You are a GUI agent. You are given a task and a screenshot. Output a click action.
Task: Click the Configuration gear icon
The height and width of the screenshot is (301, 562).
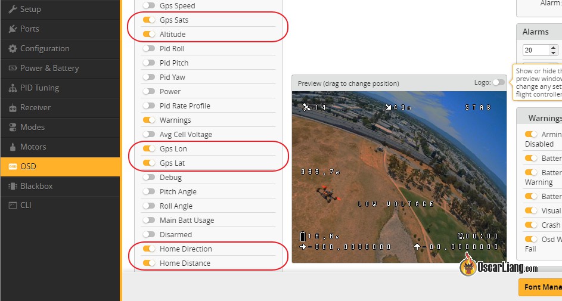click(x=13, y=48)
